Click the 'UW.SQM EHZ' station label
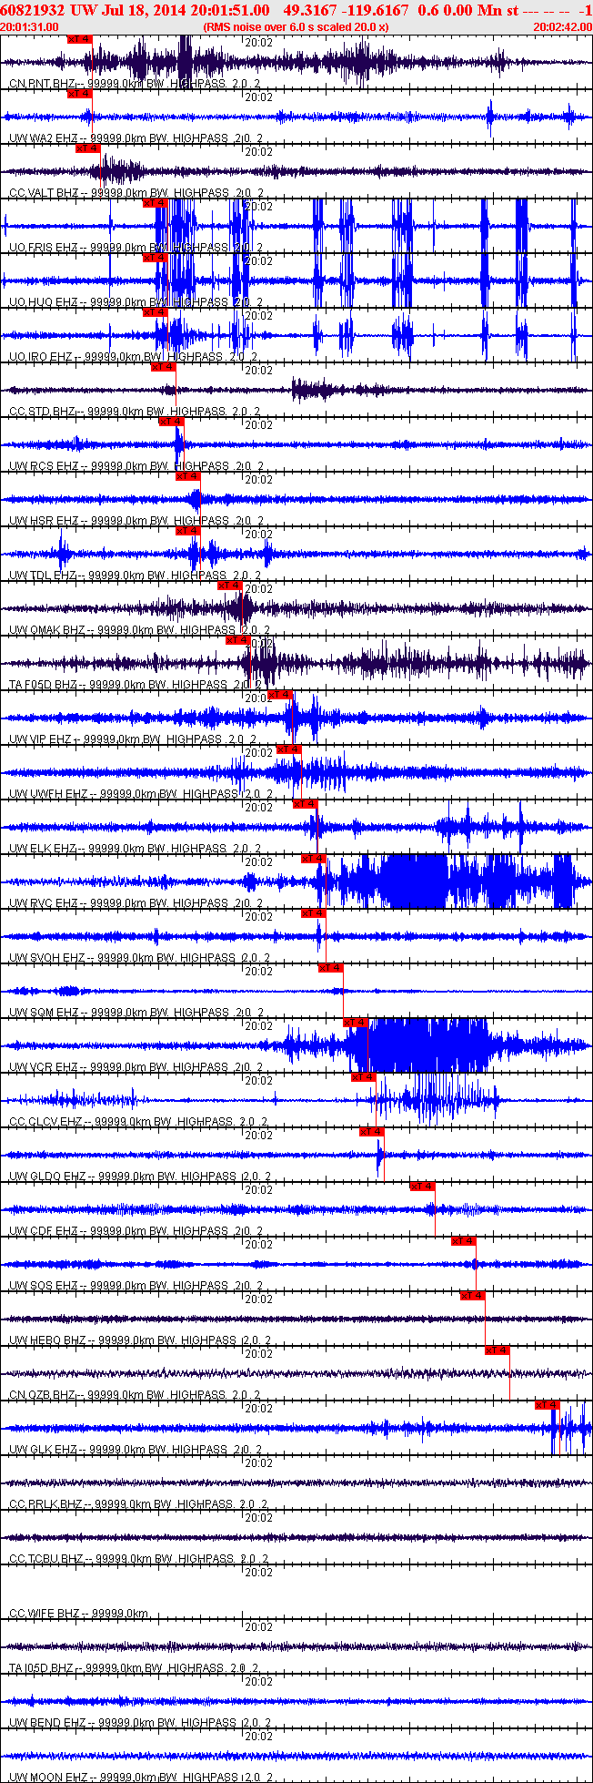Screen dimensions: 593x1783 click(x=44, y=1013)
